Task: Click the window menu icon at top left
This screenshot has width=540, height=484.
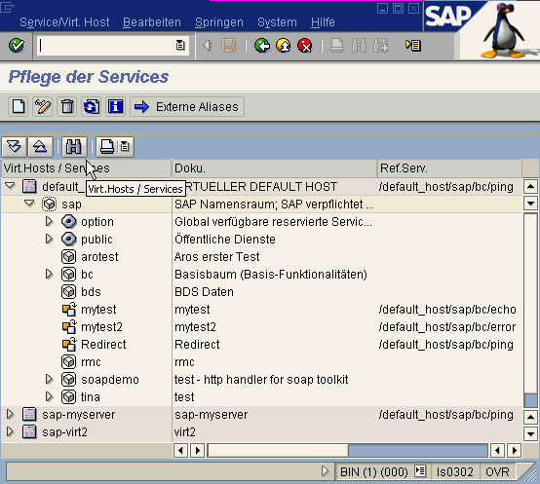Action: [7, 7]
